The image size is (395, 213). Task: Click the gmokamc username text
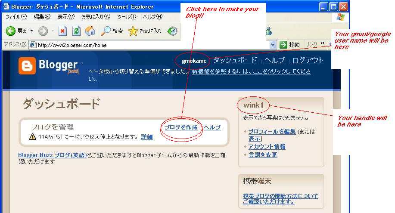point(194,61)
